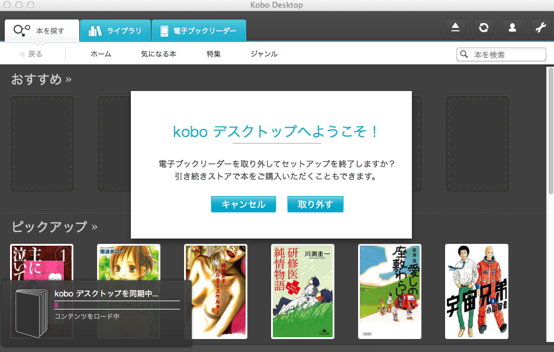Click the コンテンツをロード中 status text
The image size is (554, 352).
coord(87,317)
